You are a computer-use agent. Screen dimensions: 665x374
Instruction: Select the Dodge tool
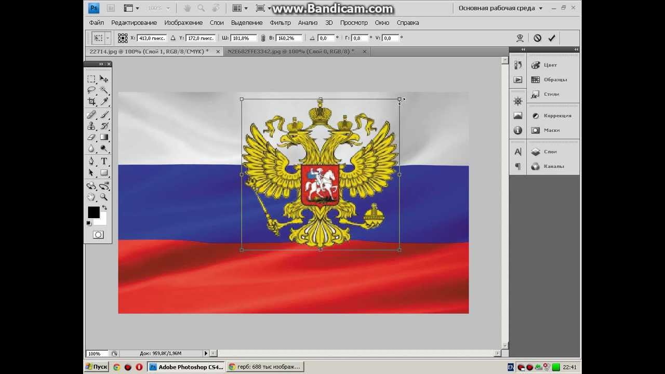(x=104, y=149)
